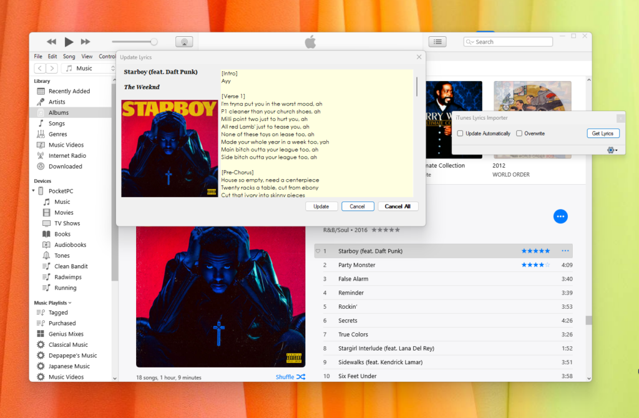Open the blue more options circle button
Screen dimensions: 639x418
tap(560, 216)
